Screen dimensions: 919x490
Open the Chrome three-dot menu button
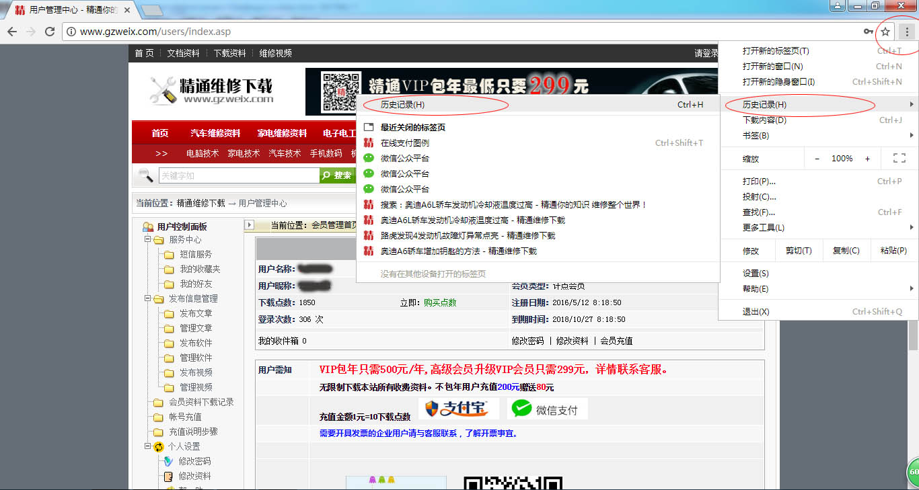tap(907, 32)
